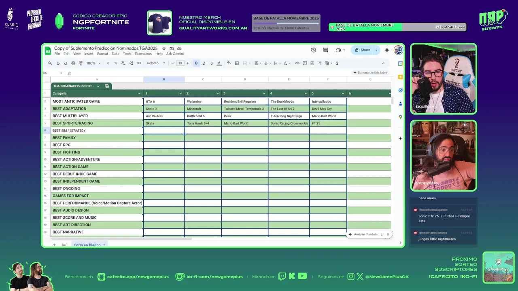The height and width of the screenshot is (291, 518).
Task: Add a new sheet
Action: [x=54, y=245]
